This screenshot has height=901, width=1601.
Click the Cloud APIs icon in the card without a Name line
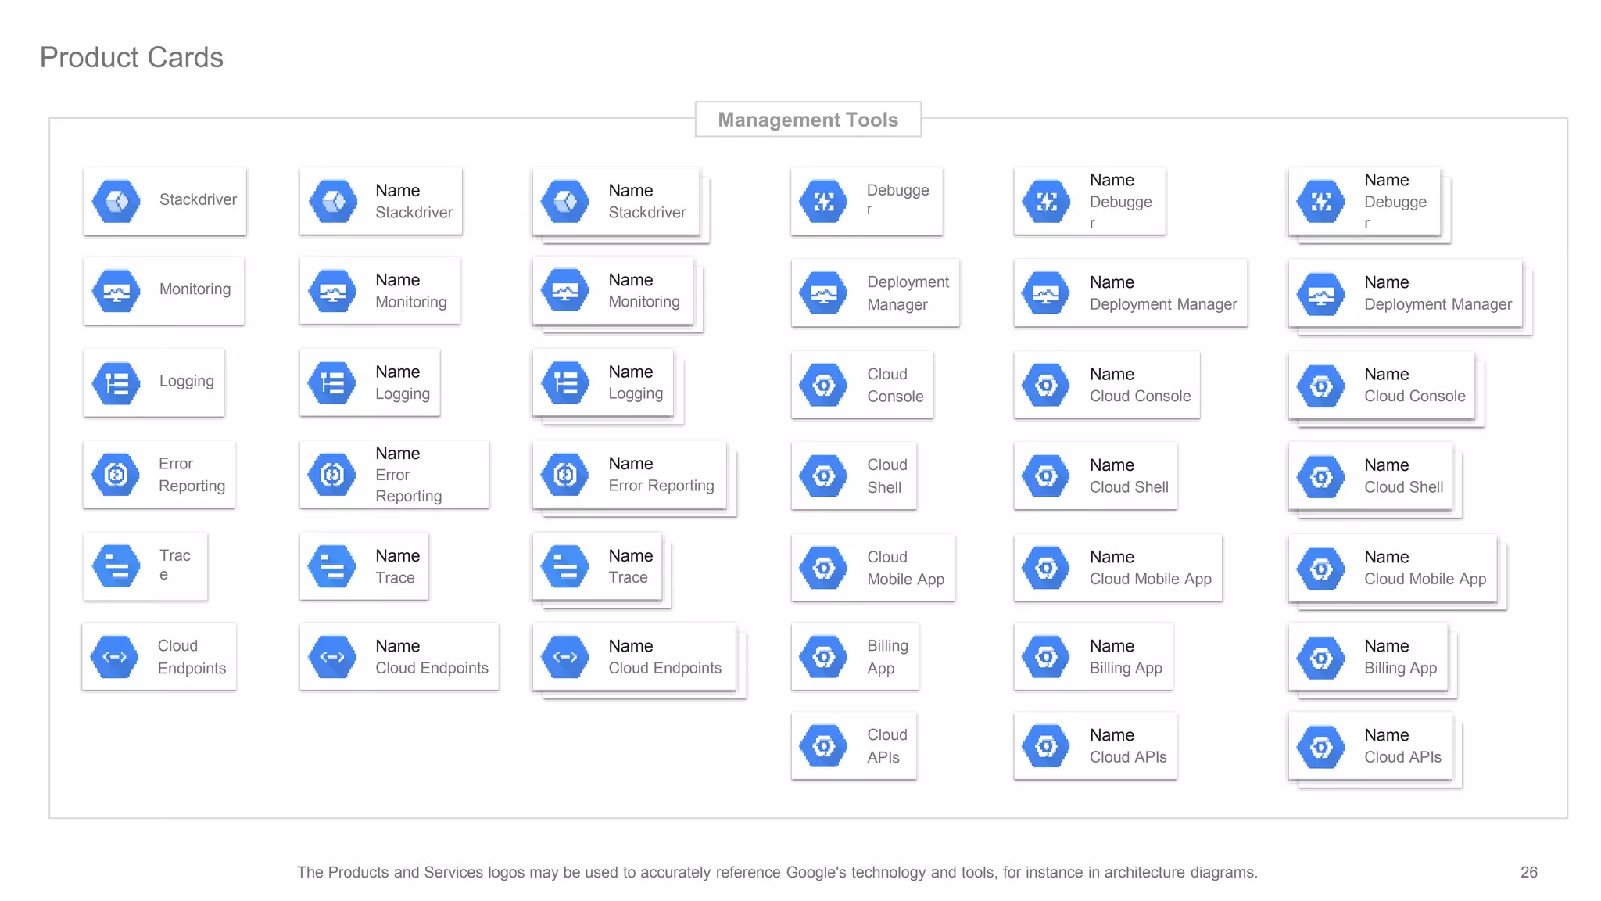click(x=824, y=745)
